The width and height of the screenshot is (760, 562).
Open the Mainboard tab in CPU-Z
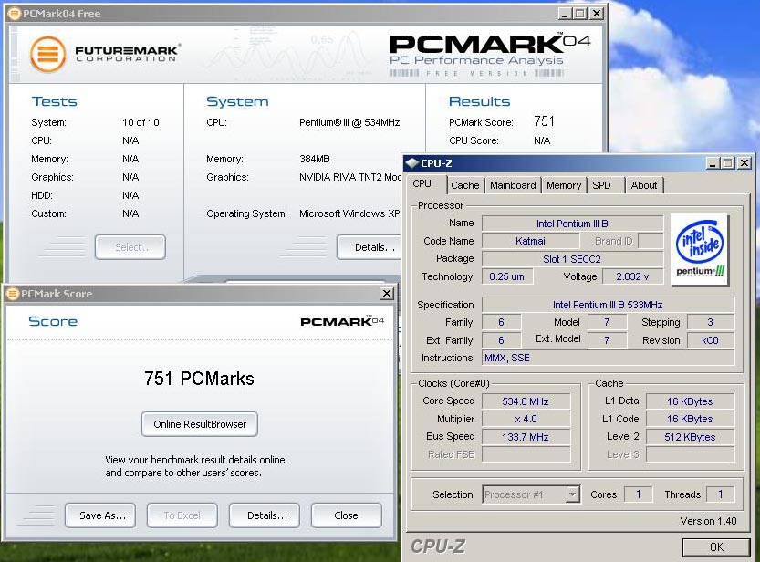pyautogui.click(x=513, y=185)
